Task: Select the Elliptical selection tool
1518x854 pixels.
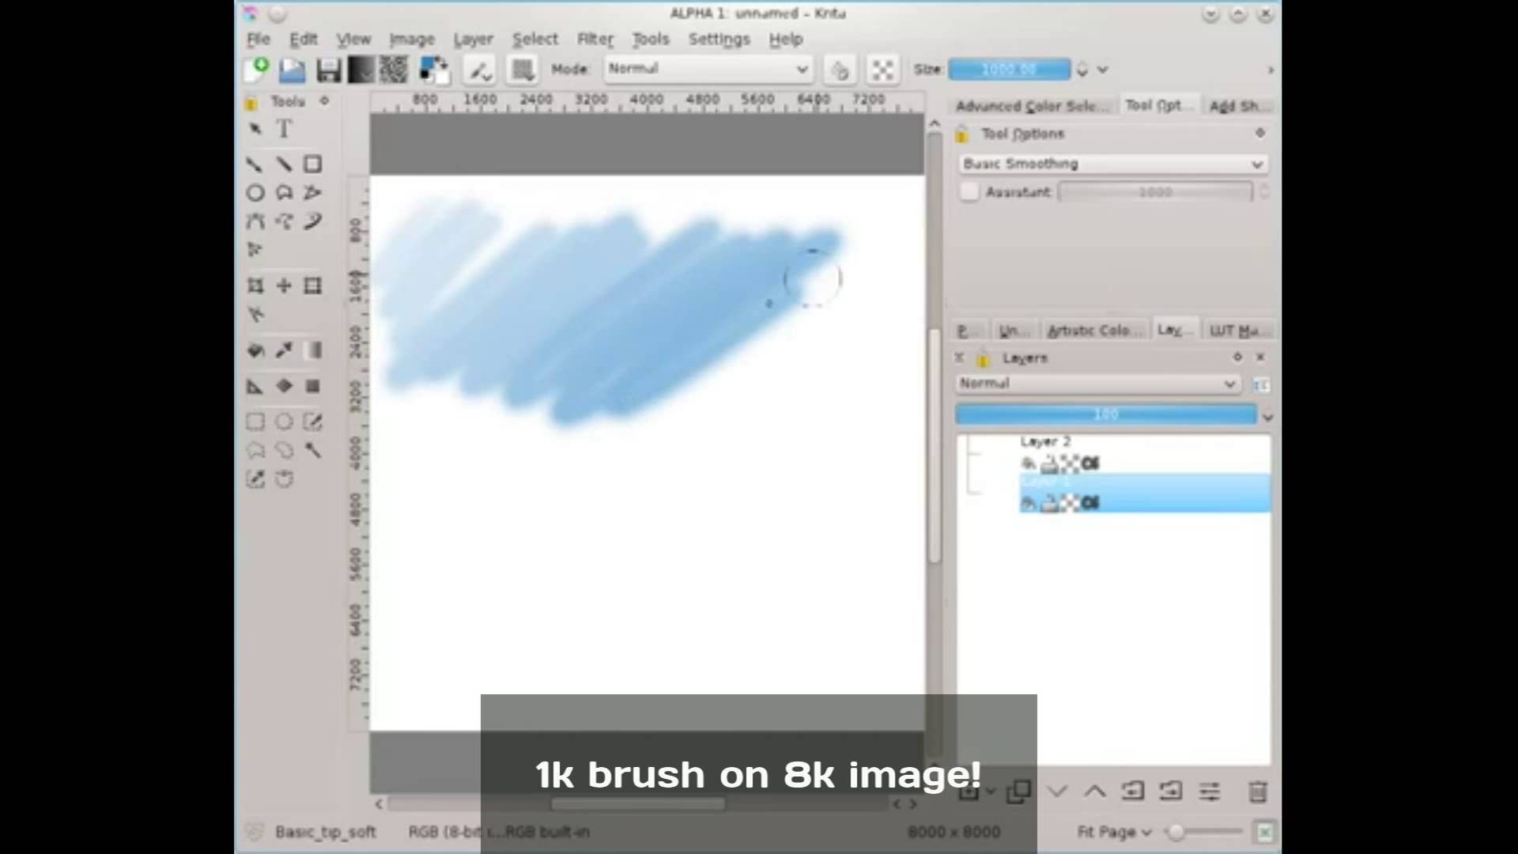Action: coord(284,422)
